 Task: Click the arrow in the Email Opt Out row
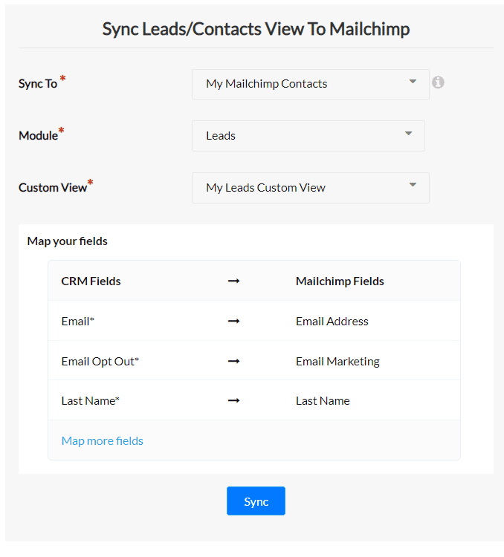click(x=233, y=361)
